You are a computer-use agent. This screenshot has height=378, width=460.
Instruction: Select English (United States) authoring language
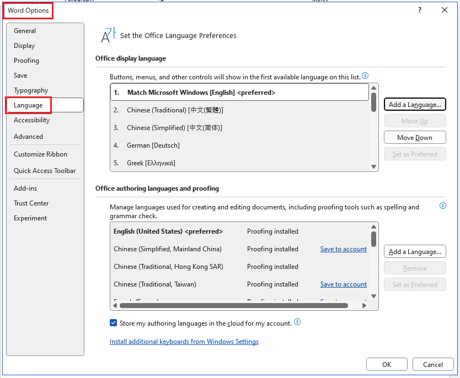[240, 231]
